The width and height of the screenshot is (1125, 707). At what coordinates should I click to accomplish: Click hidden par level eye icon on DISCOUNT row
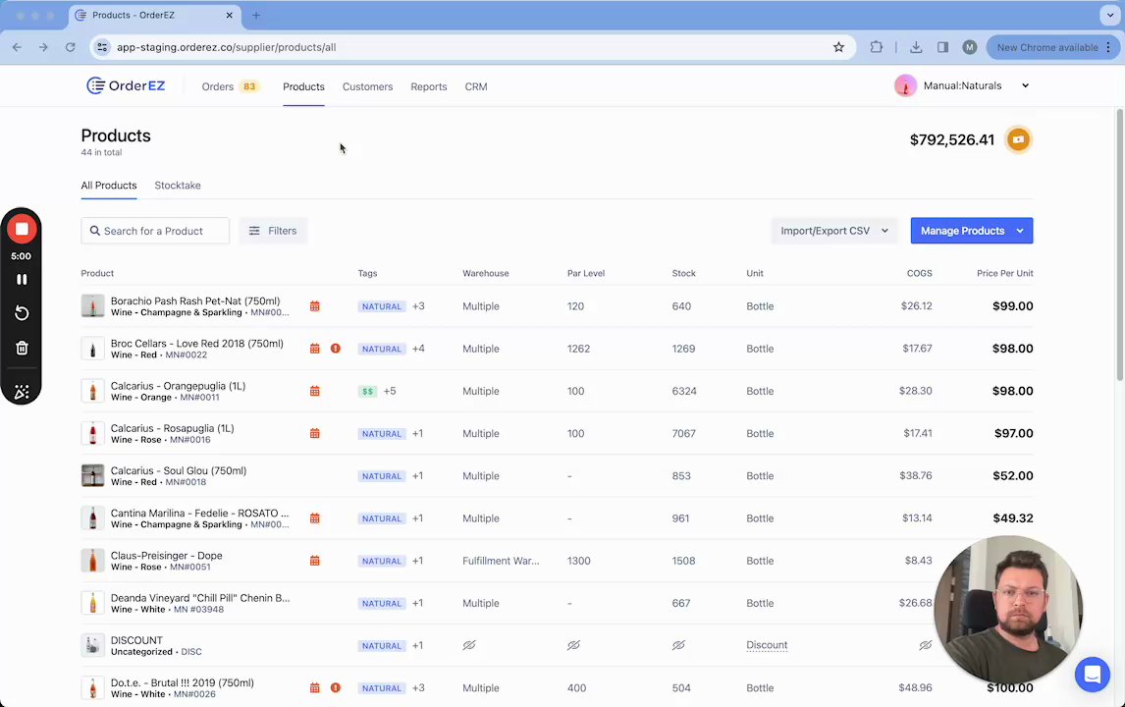[x=574, y=645]
